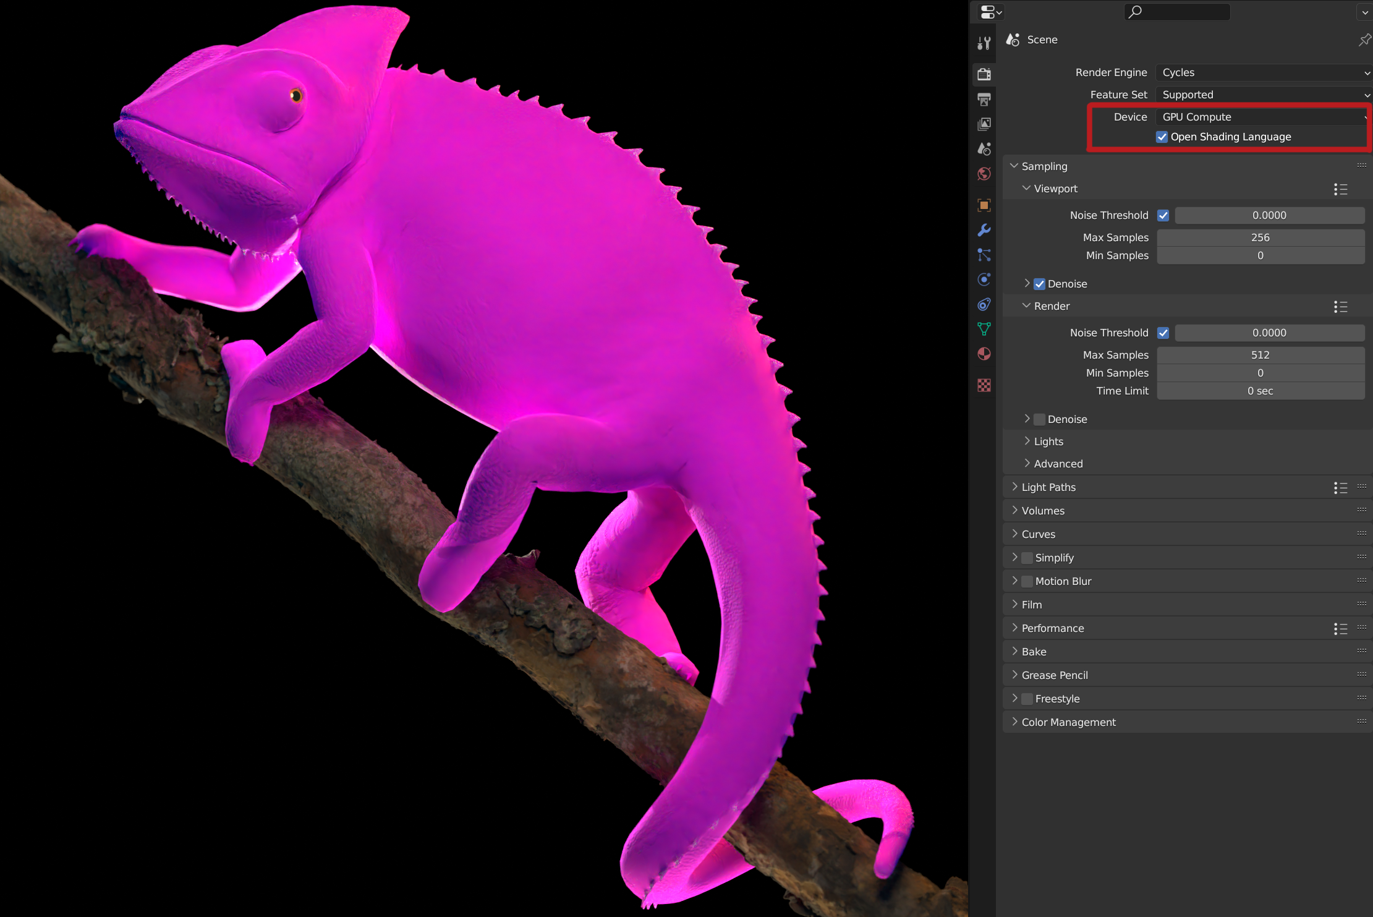Open Texture properties tab
Screen dimensions: 1373x917
(x=984, y=385)
